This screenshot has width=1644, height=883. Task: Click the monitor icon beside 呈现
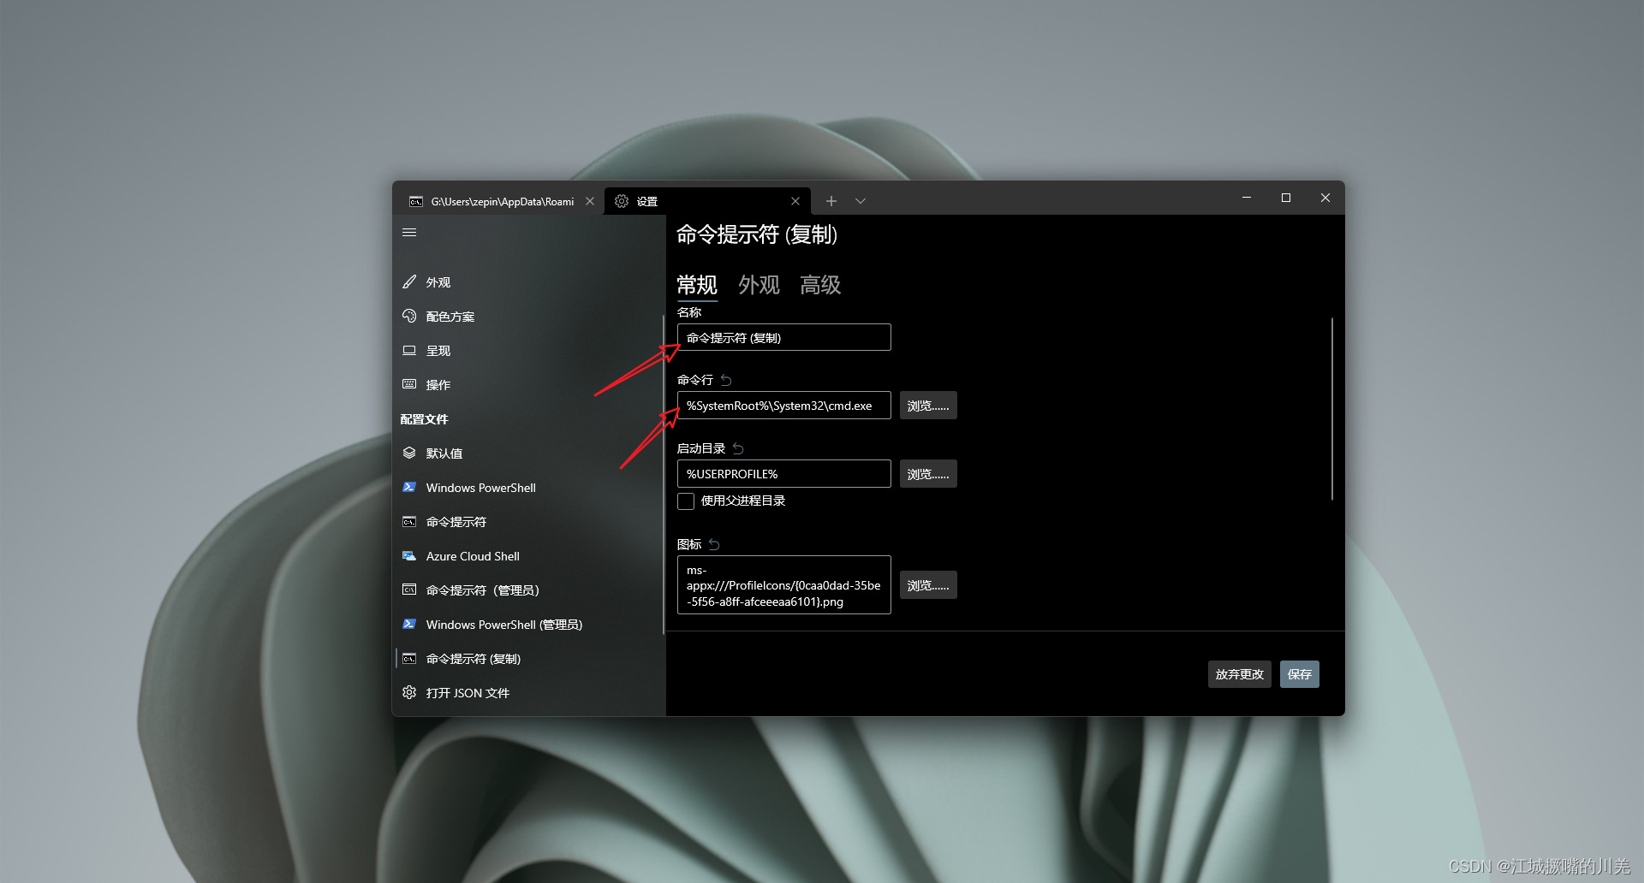coord(409,351)
